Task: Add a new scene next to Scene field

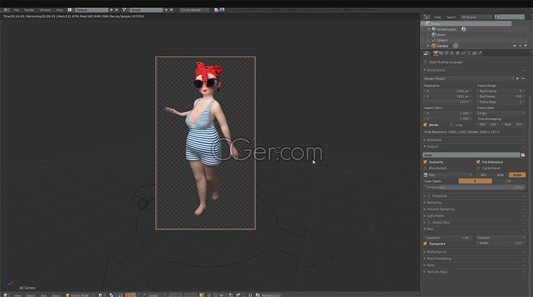Action: click(x=166, y=10)
